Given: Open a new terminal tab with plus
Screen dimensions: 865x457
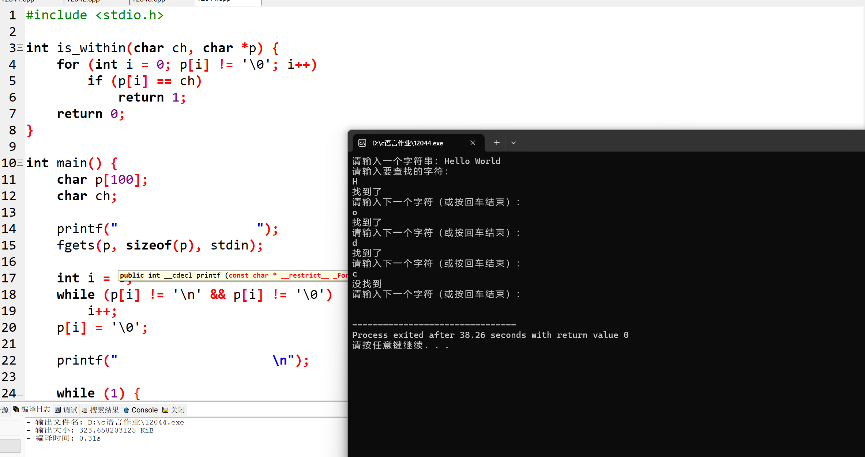Looking at the screenshot, I should 496,143.
